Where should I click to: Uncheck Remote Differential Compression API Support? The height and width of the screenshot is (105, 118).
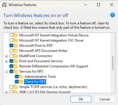pos(11,66)
